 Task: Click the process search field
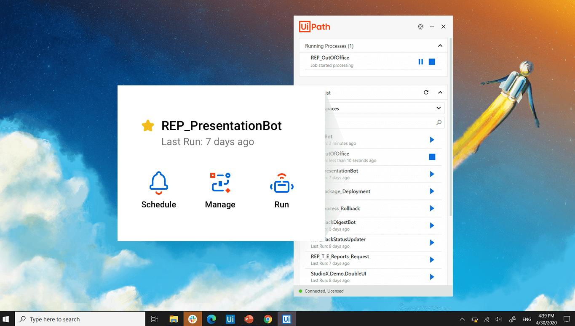tap(384, 123)
